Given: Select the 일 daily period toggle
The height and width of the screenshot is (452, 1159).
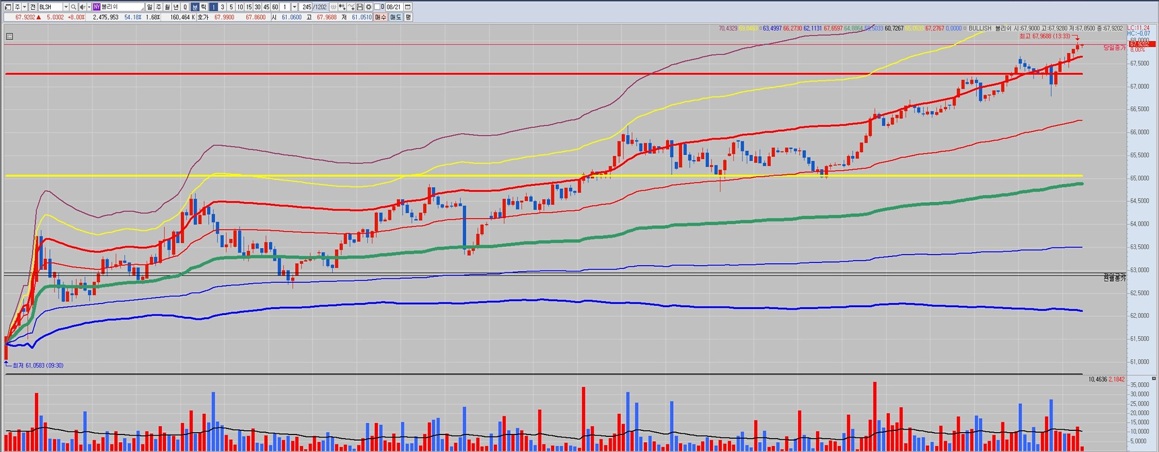Looking at the screenshot, I should pos(150,7).
